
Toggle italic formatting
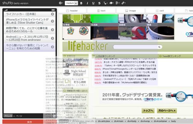click(87, 3)
